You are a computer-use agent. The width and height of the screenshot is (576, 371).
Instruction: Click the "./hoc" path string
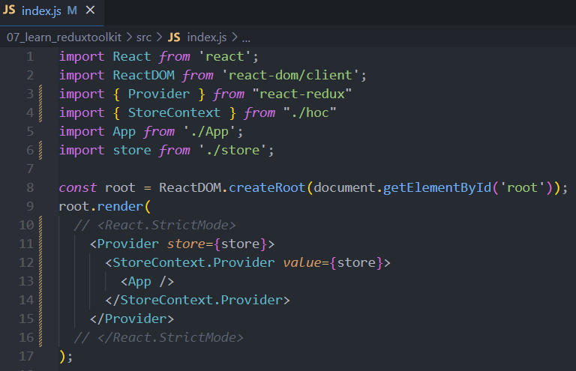310,112
